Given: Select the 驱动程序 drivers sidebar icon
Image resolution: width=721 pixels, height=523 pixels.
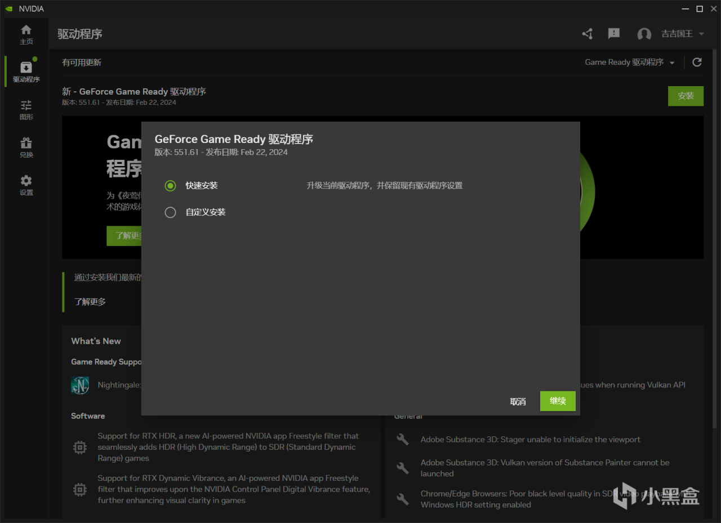Looking at the screenshot, I should 26,71.
